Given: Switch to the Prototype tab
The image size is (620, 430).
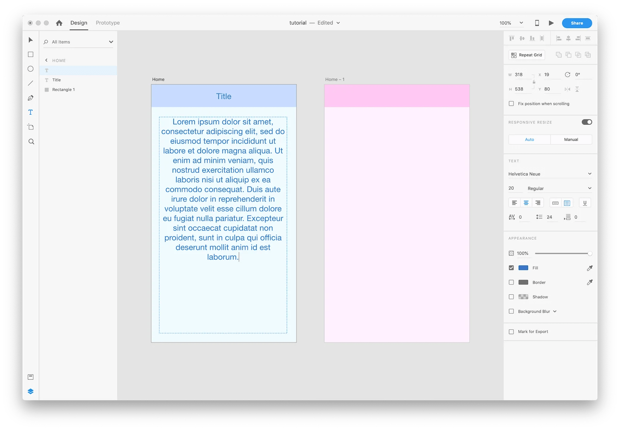Looking at the screenshot, I should pos(108,23).
